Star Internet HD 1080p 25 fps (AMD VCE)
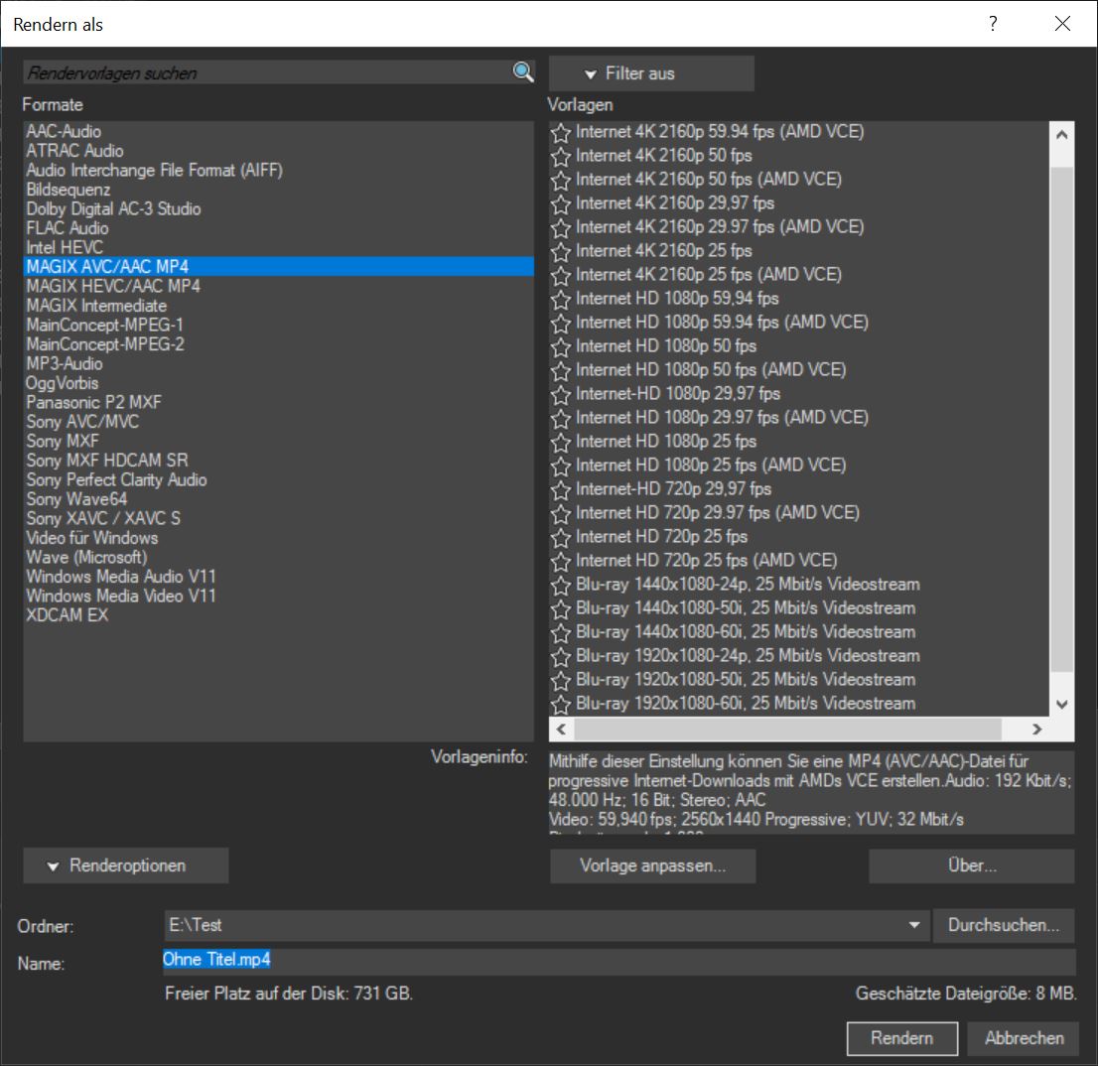This screenshot has height=1066, width=1098. (560, 466)
